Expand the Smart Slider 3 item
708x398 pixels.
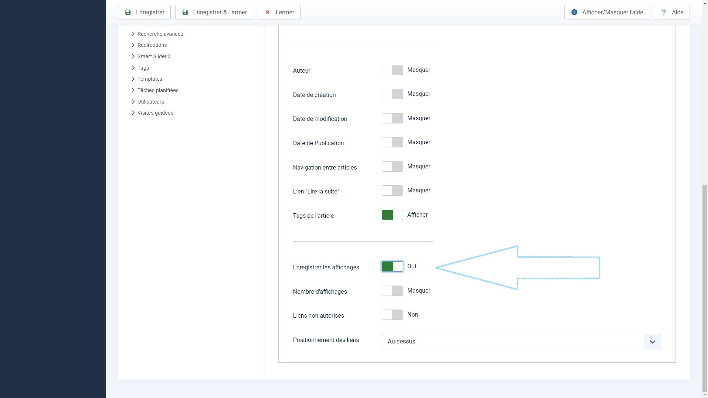point(154,56)
